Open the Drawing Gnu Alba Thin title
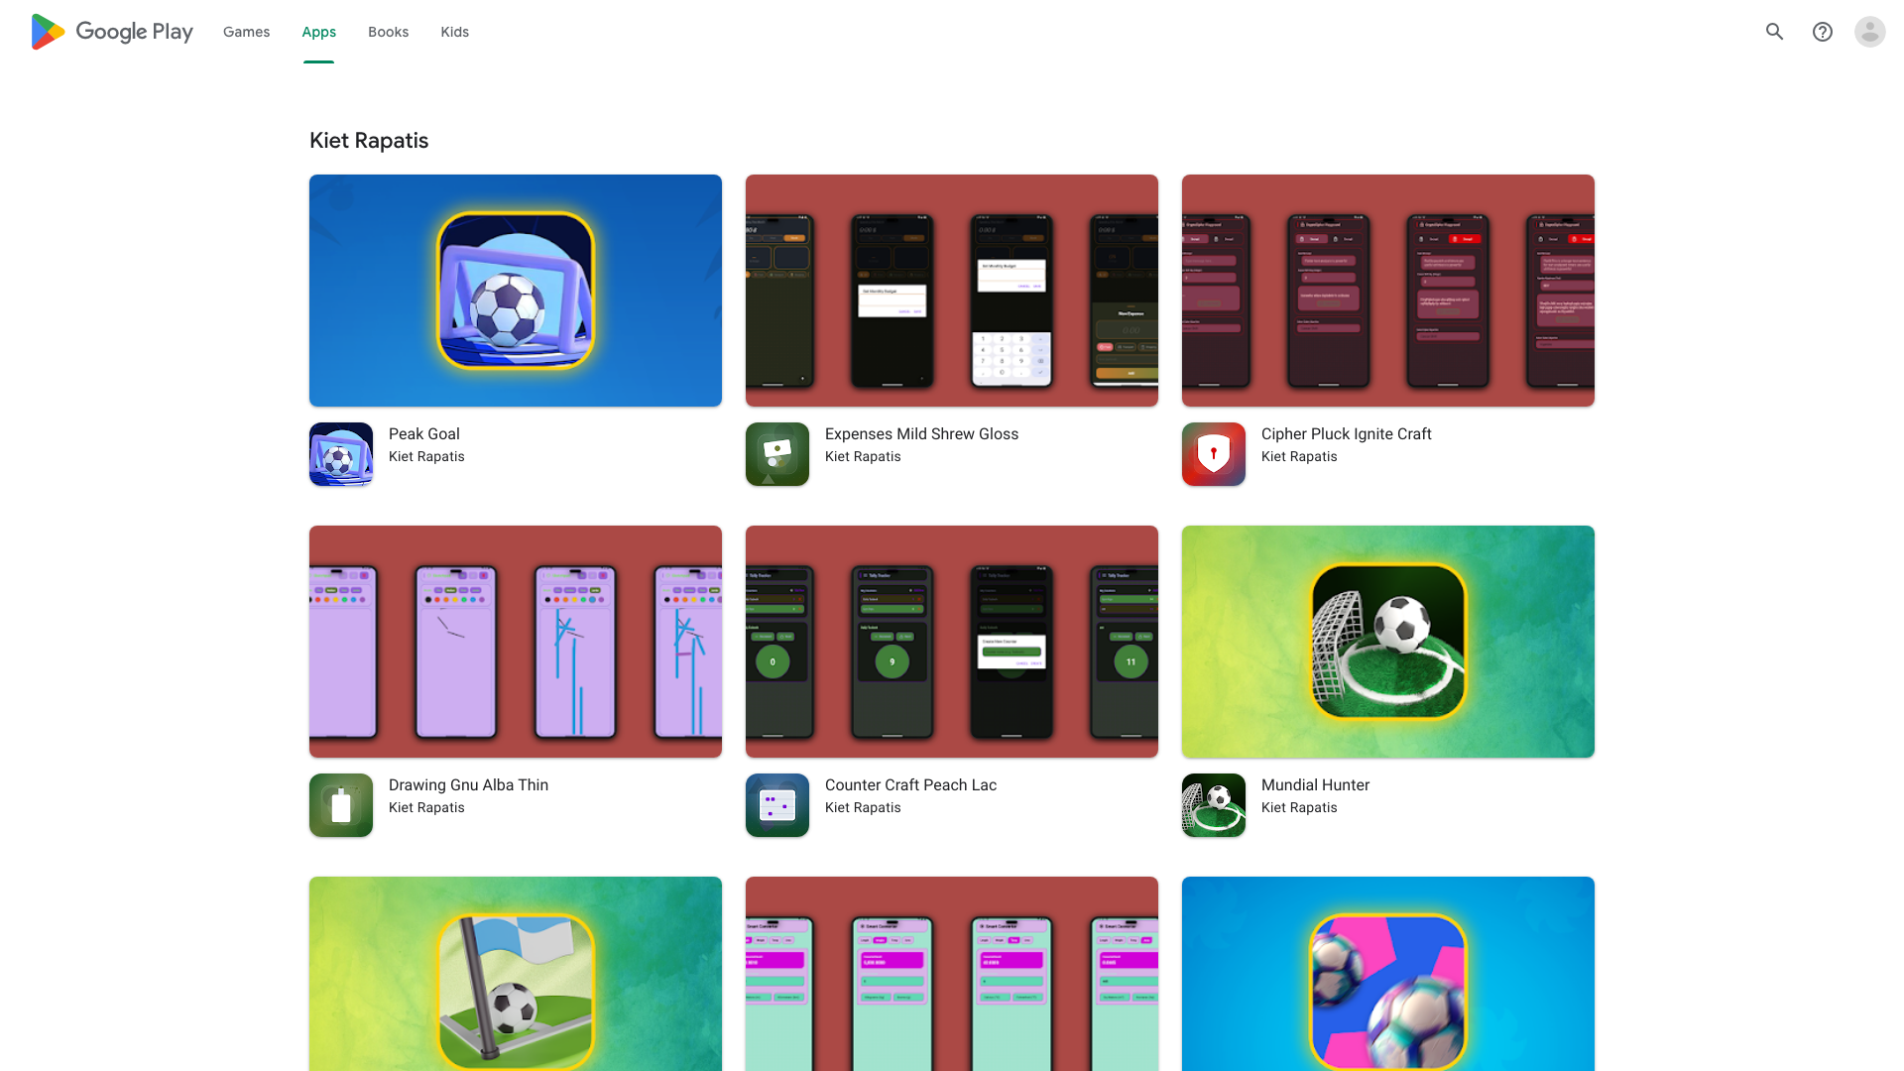Viewport: 1904px width, 1071px height. tap(468, 784)
